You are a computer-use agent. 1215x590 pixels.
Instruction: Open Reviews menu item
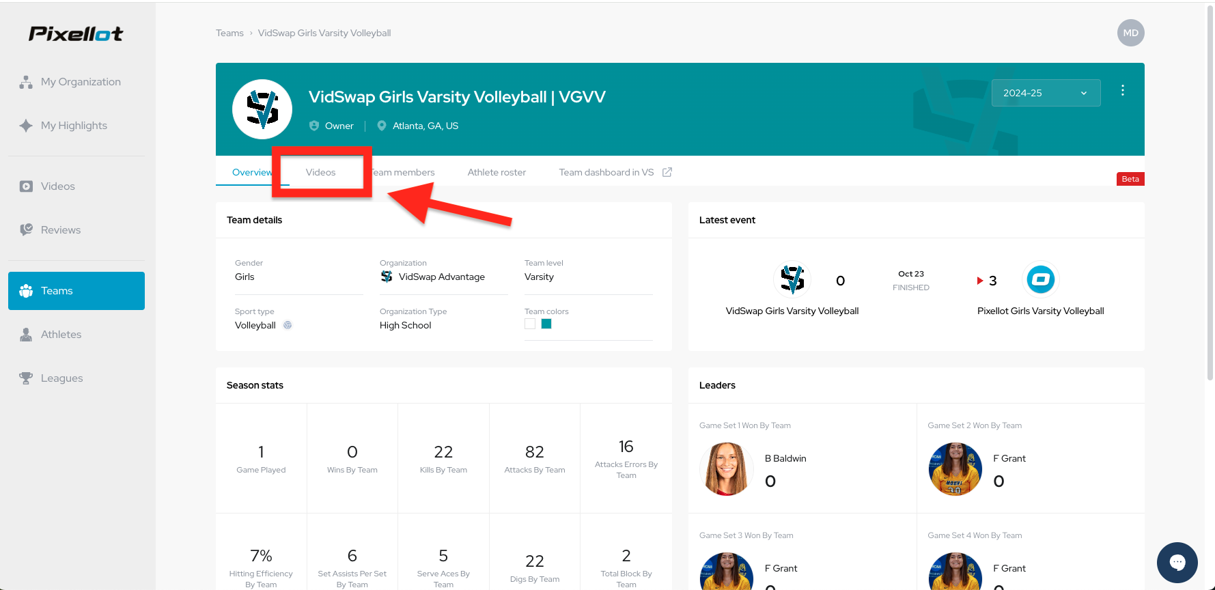(76, 230)
